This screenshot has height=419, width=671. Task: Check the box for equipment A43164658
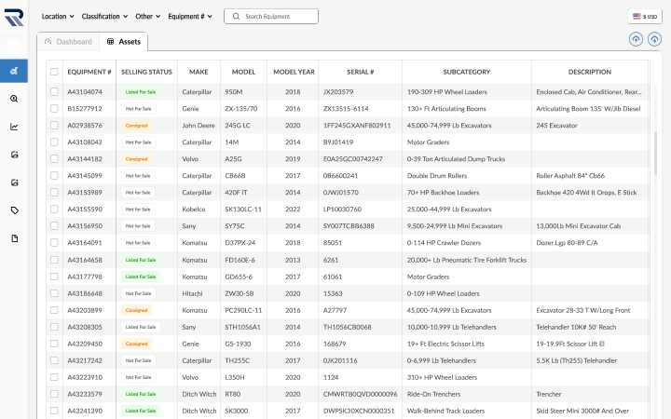pos(54,260)
